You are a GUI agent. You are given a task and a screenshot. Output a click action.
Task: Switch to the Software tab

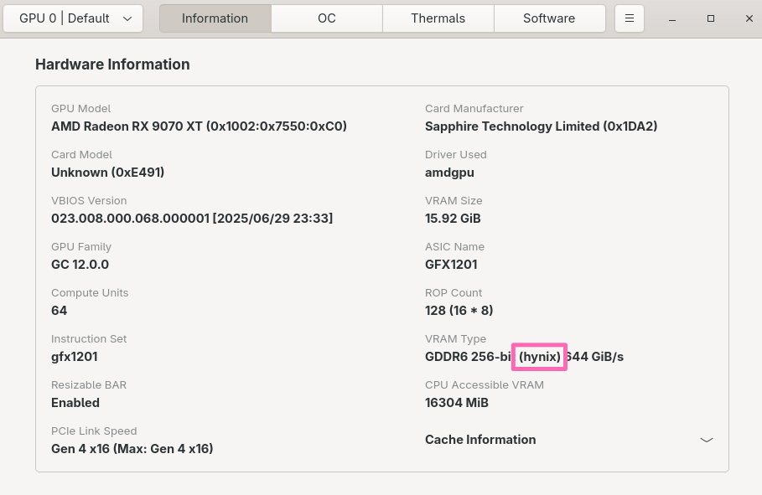[x=549, y=18]
